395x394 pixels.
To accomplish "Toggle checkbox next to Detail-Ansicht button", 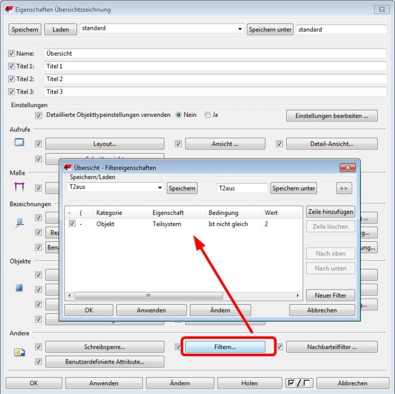I will (x=279, y=143).
